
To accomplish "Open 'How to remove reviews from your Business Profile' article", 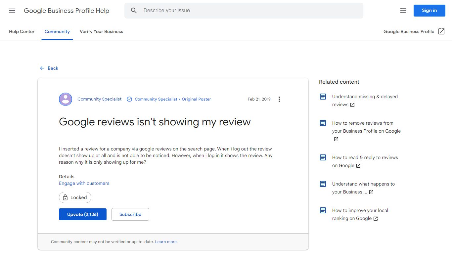I will click(366, 131).
